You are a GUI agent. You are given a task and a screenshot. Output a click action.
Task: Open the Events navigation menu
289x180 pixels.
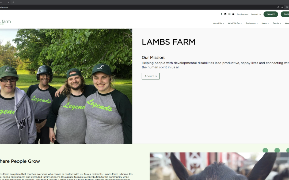[x=277, y=23]
